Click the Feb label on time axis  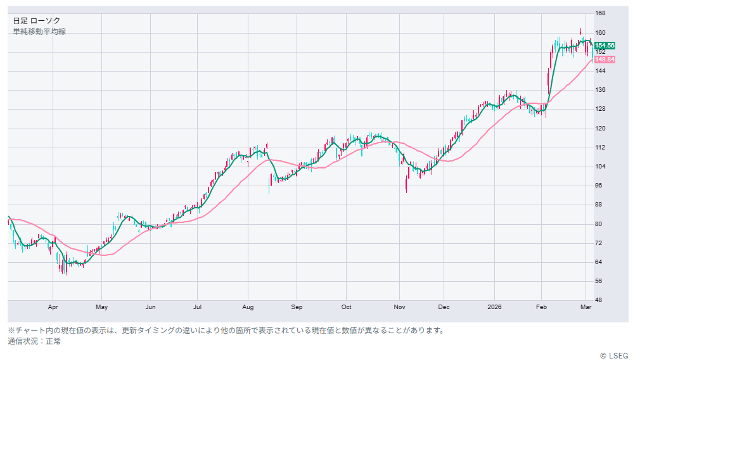[541, 307]
